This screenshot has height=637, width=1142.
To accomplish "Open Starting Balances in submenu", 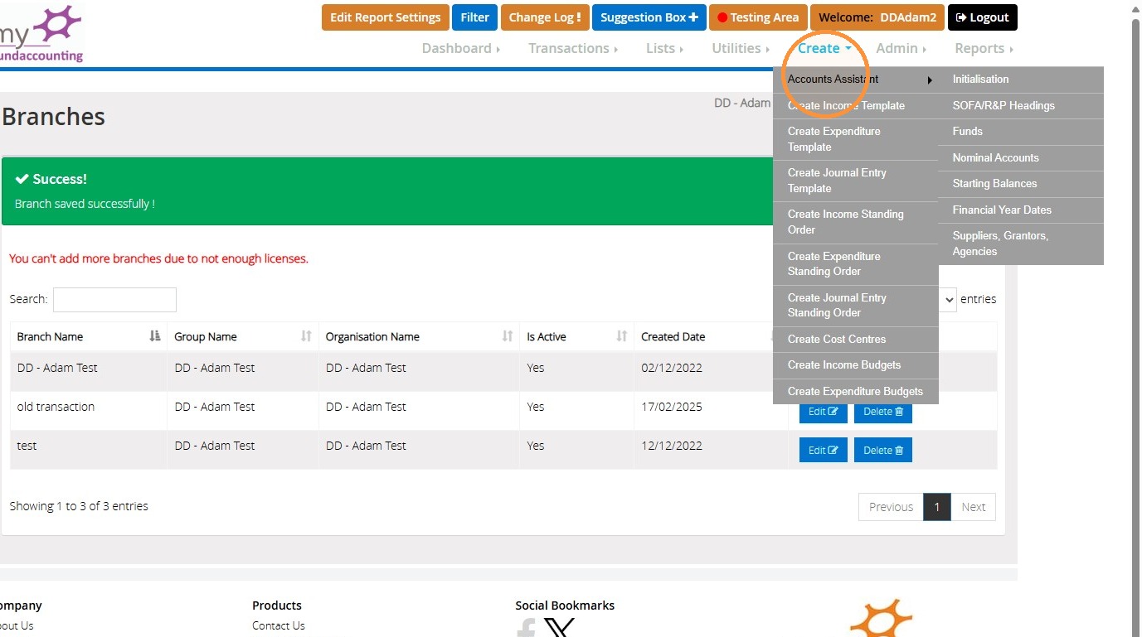I will click(1021, 184).
